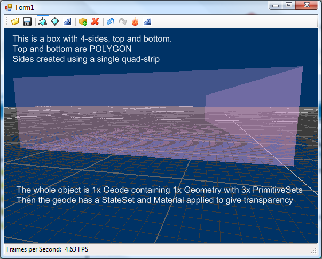322x259 pixels.
Task: Add object with the box-plus icon
Action: [83, 21]
